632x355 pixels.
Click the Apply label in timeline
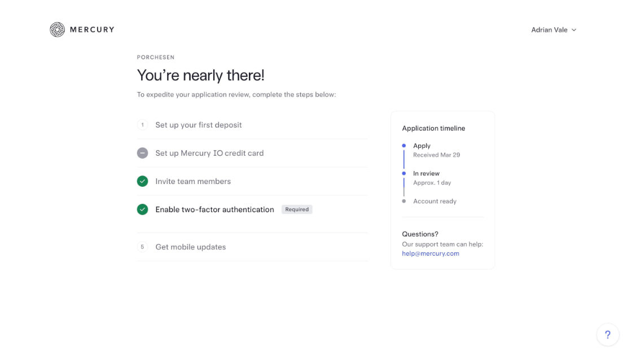point(422,146)
